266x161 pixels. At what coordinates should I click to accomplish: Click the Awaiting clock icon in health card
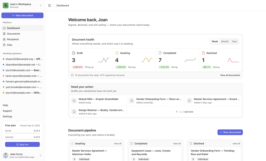(x=117, y=53)
